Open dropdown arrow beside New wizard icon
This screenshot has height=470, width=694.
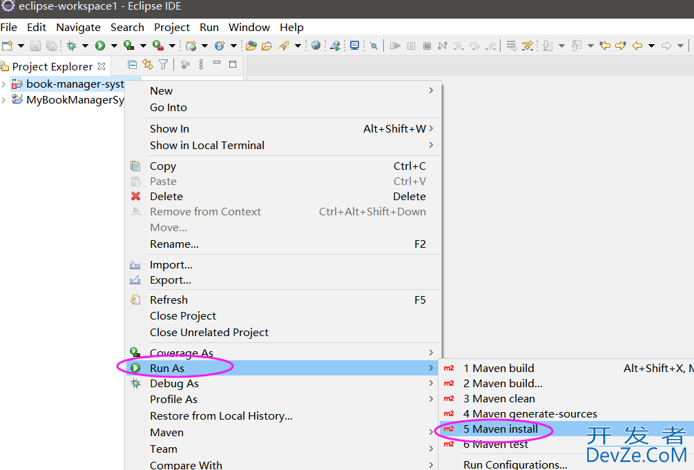pos(21,46)
